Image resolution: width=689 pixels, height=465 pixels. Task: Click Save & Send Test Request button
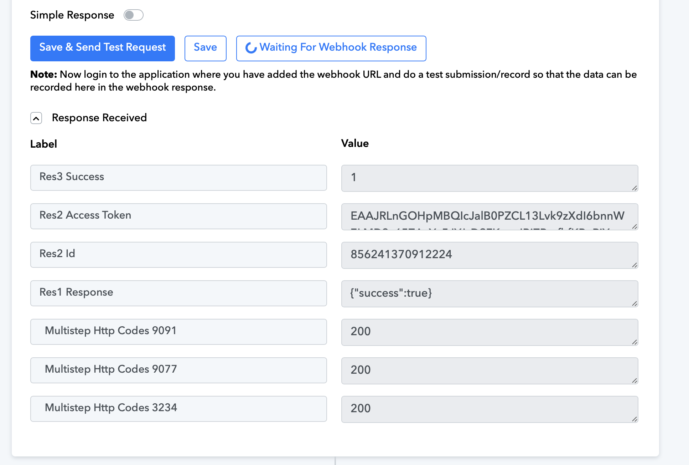coord(103,48)
